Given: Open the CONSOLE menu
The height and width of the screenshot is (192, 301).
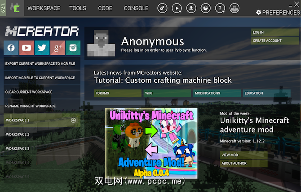Looking at the screenshot, I should click(x=136, y=8).
